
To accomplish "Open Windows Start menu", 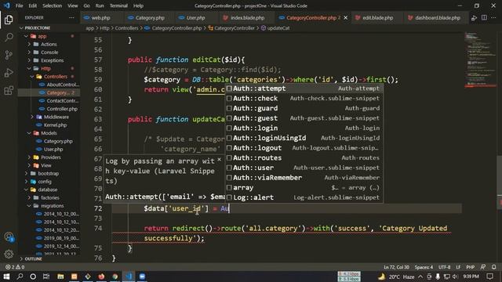I will 6,277.
